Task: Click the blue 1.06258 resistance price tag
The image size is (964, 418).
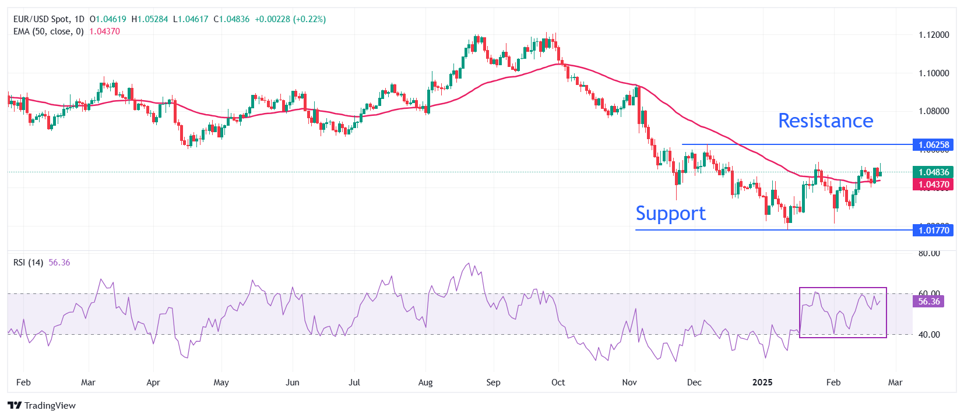Action: click(x=933, y=144)
